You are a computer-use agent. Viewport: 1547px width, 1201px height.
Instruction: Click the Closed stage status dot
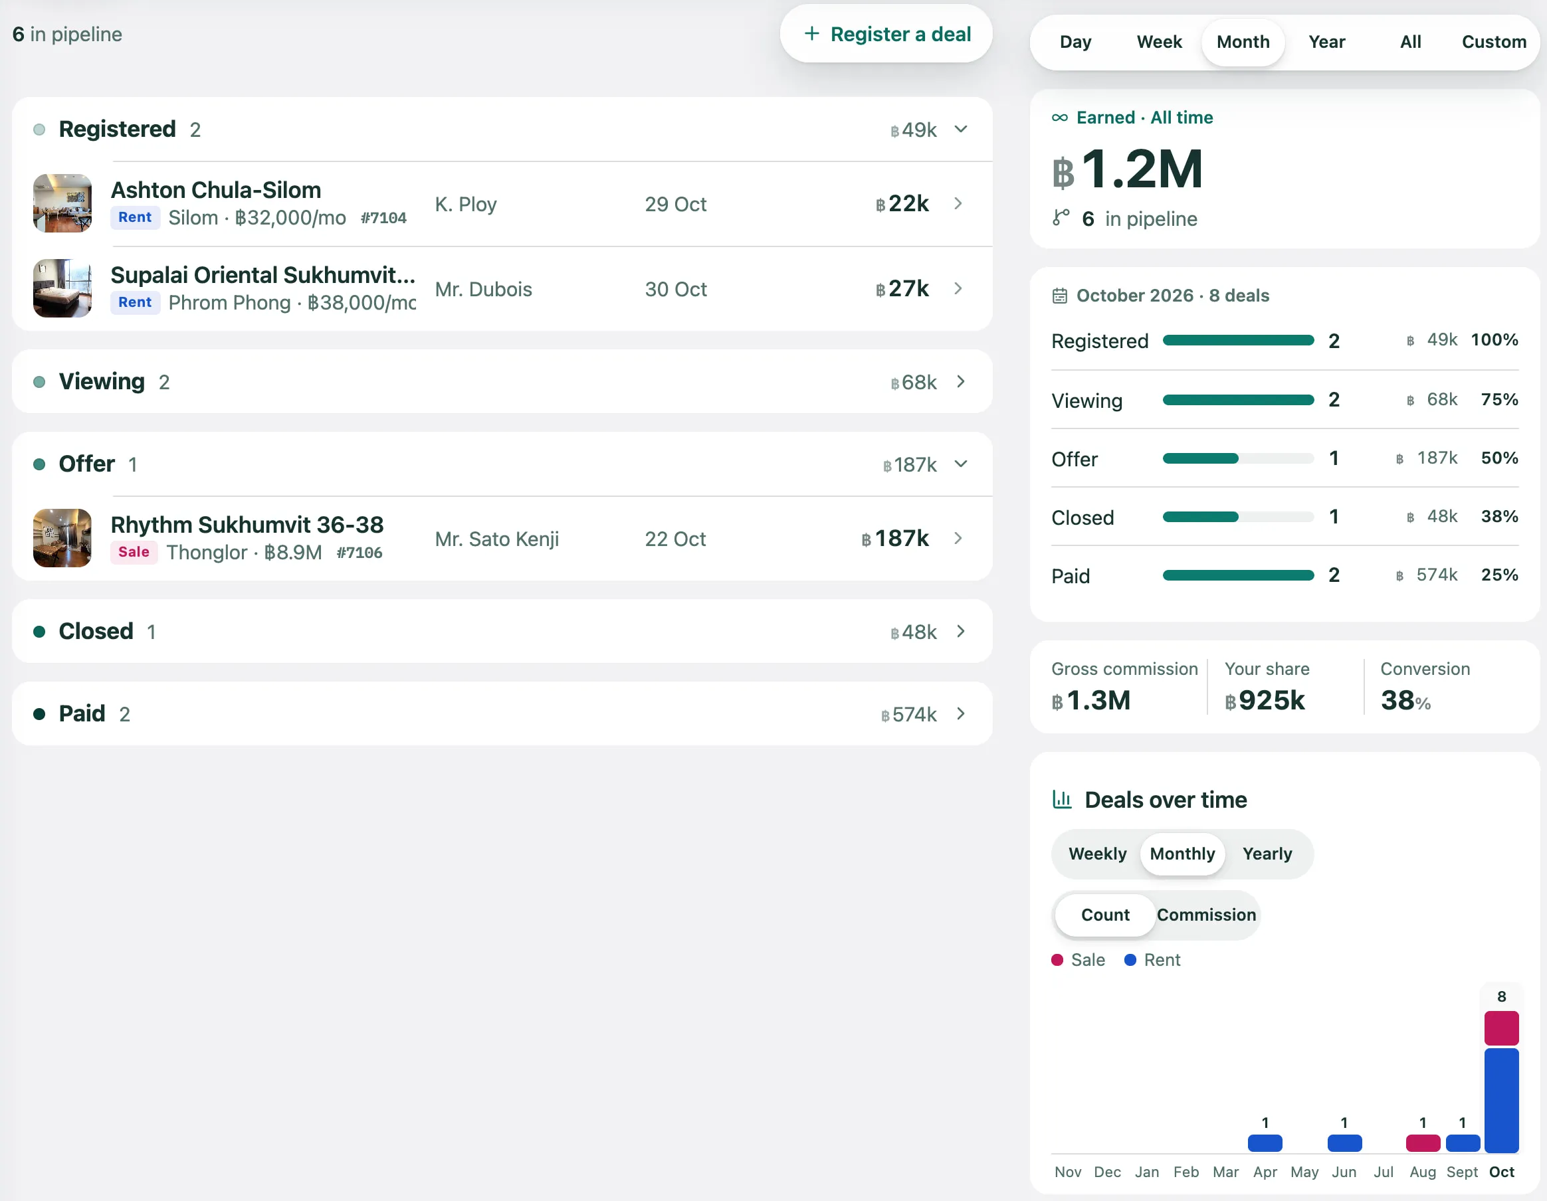[40, 632]
